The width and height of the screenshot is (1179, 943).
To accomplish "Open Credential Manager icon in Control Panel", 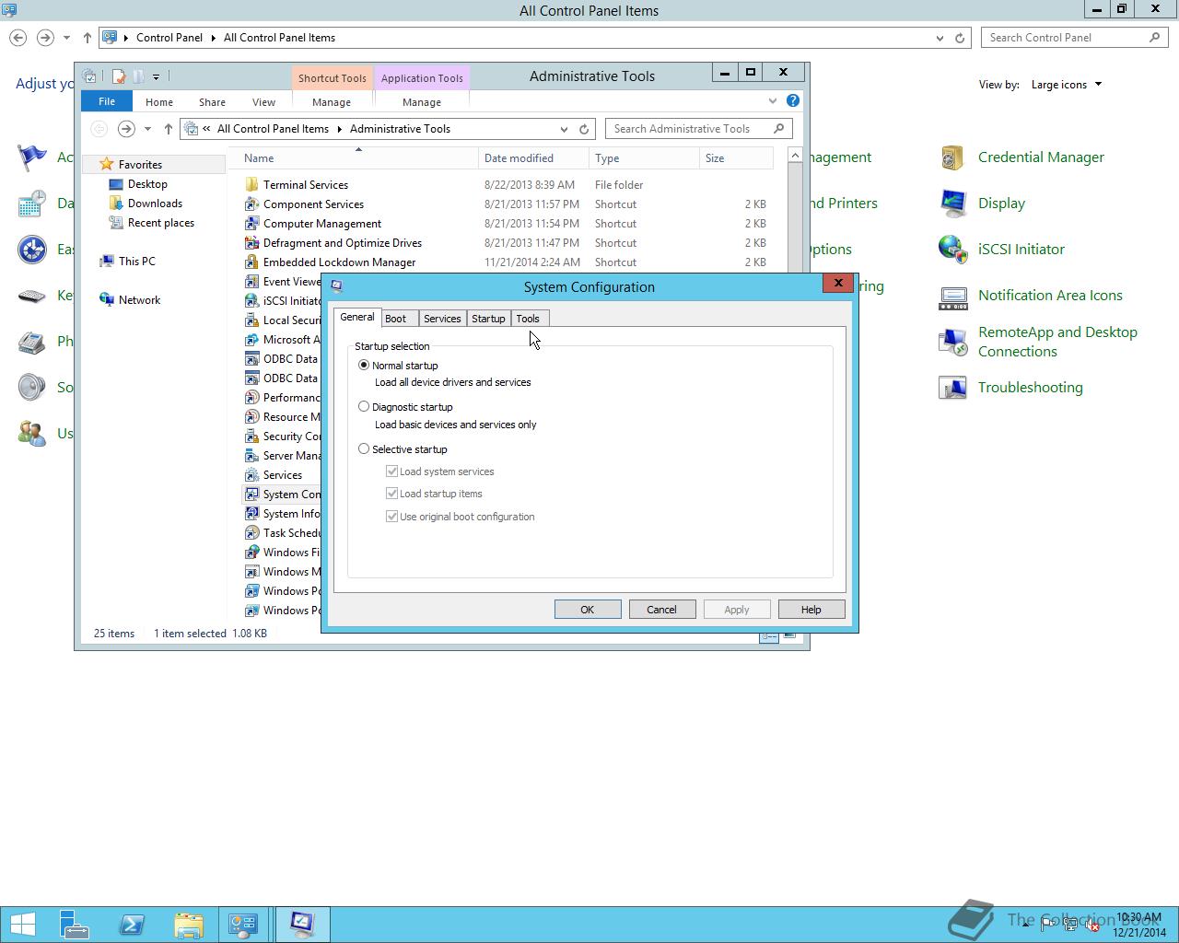I will (952, 157).
